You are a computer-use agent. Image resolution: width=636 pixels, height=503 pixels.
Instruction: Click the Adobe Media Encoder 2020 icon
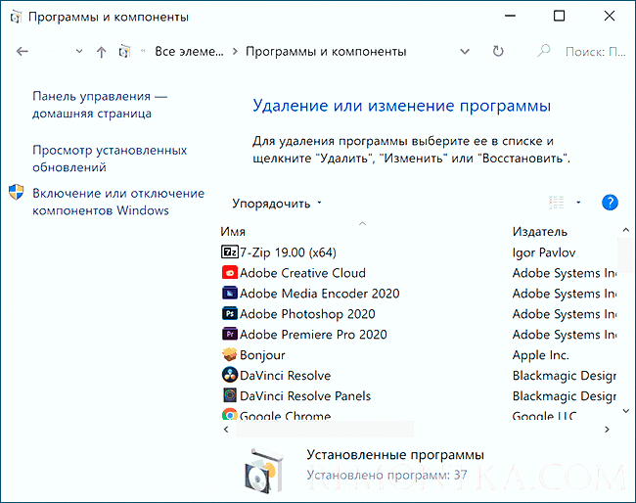(x=230, y=293)
